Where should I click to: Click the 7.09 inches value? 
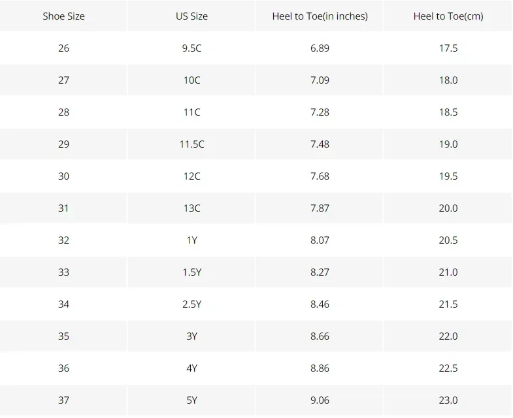coord(320,80)
